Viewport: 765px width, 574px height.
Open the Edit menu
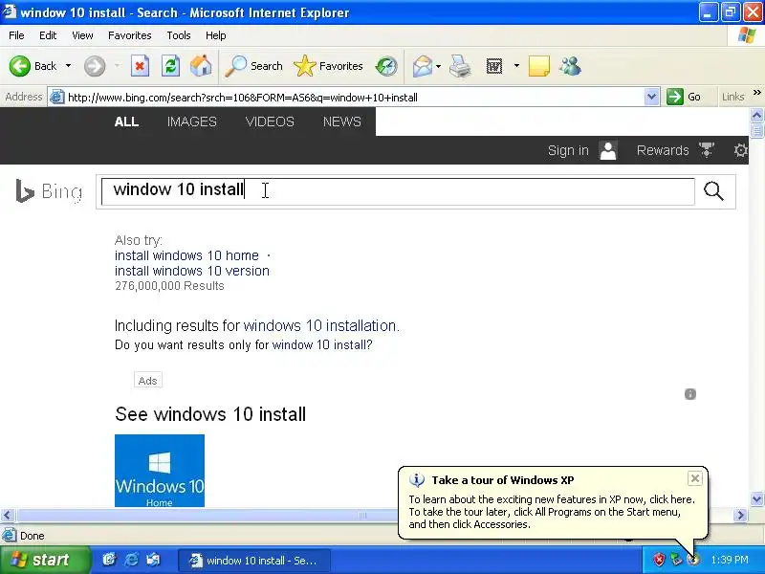coord(48,35)
